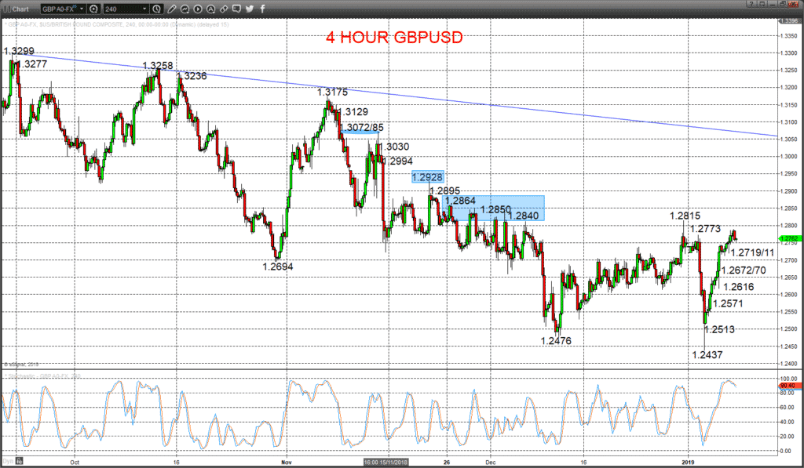Click the circled A annotation icon
Image resolution: width=804 pixels, height=468 pixels.
[x=210, y=9]
